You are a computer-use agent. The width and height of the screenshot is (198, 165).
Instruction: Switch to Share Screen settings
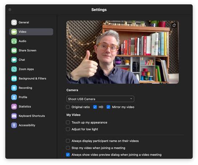[x=28, y=51]
